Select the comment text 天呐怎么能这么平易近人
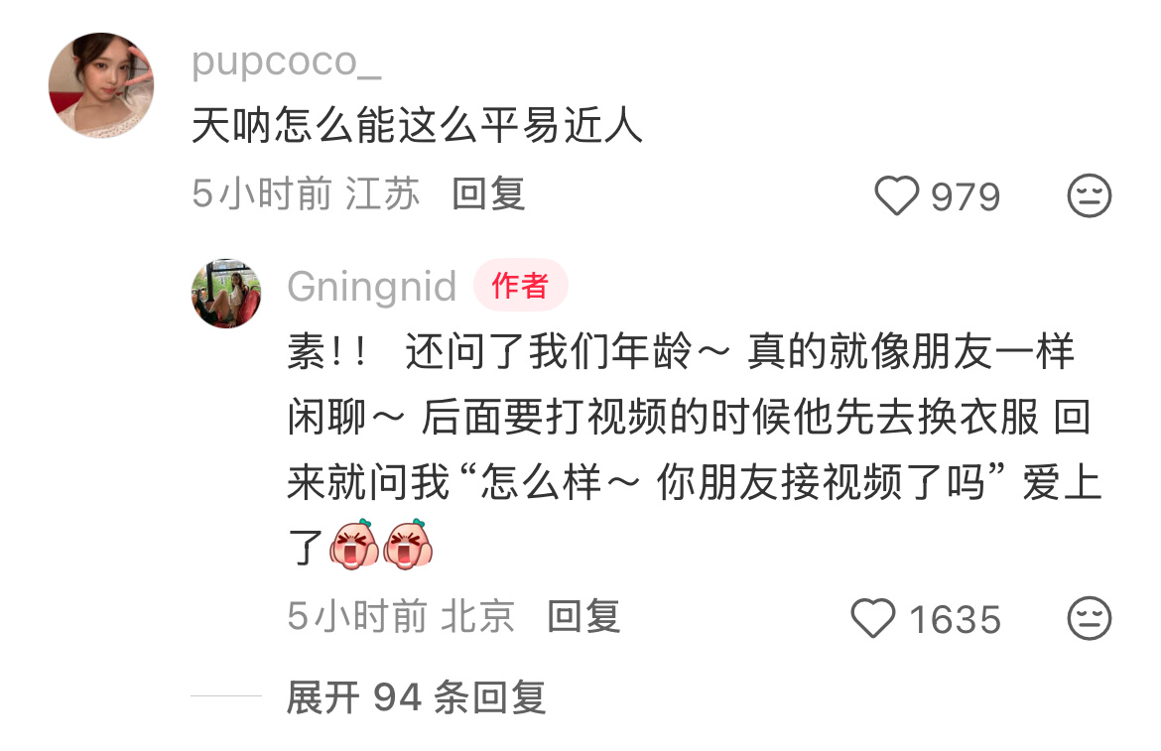The height and width of the screenshot is (751, 1161). [417, 125]
